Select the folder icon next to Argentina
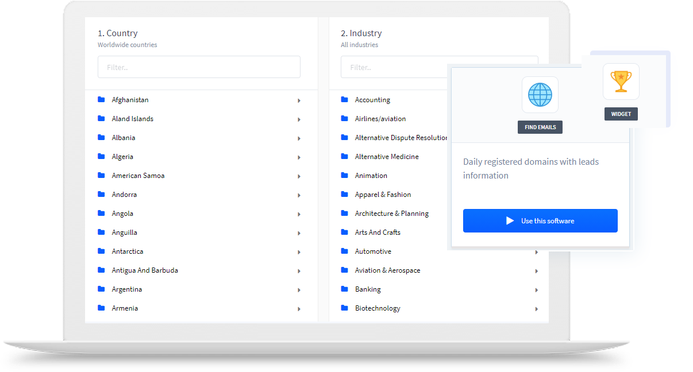This screenshot has height=372, width=693. point(101,289)
